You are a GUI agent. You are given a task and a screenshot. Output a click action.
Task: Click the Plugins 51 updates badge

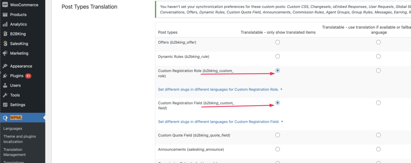point(28,76)
